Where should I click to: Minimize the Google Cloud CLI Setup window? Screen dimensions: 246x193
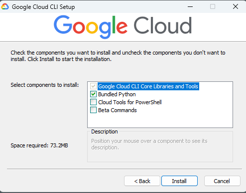coord(190,6)
